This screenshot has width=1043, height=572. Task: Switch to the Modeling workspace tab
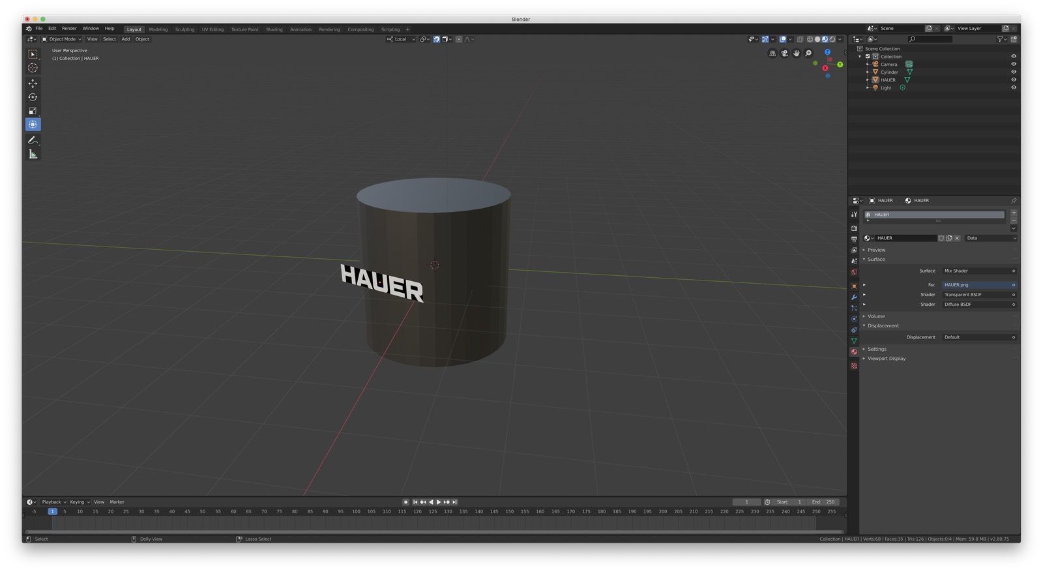(158, 29)
